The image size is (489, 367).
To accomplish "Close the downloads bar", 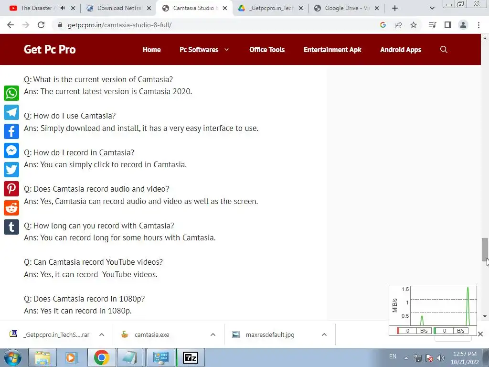I will click(x=480, y=334).
